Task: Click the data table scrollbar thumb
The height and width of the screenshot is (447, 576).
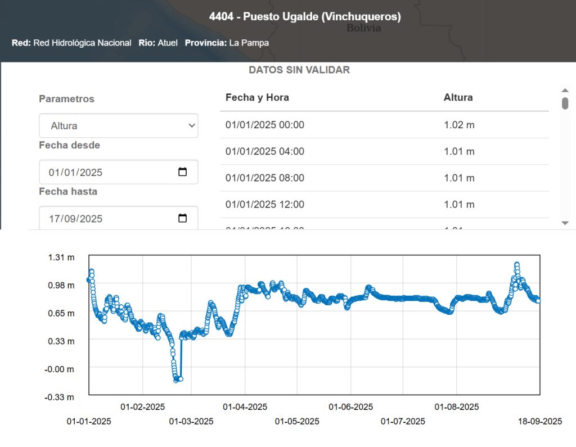Action: tap(565, 103)
